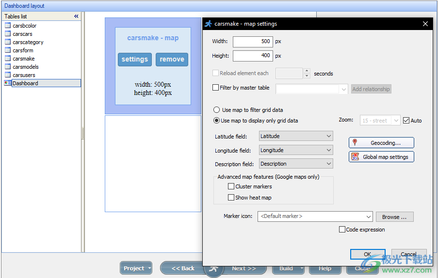The height and width of the screenshot is (278, 438).
Task: Click the carsbcolor table icon
Action: [8, 26]
